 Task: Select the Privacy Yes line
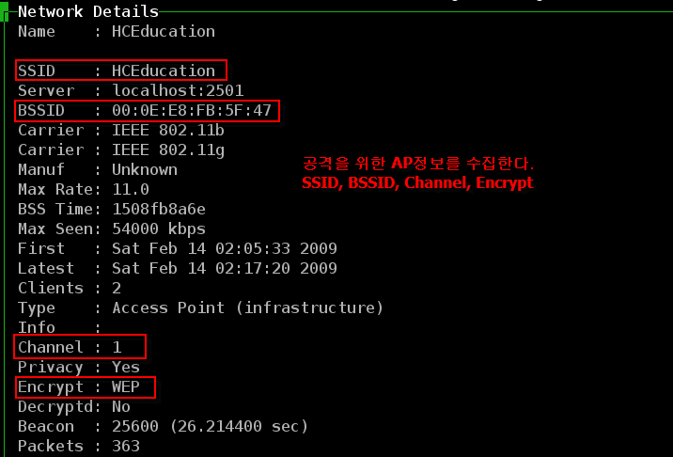(x=79, y=368)
